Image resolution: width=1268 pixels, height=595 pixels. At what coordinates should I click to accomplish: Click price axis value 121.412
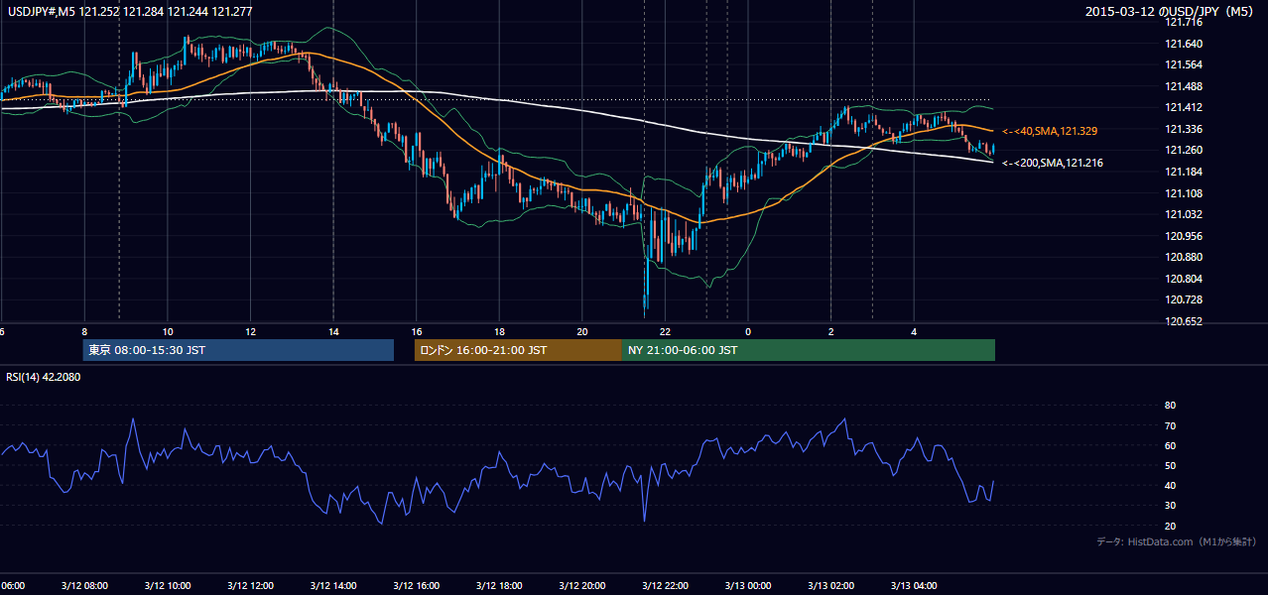[x=1184, y=107]
